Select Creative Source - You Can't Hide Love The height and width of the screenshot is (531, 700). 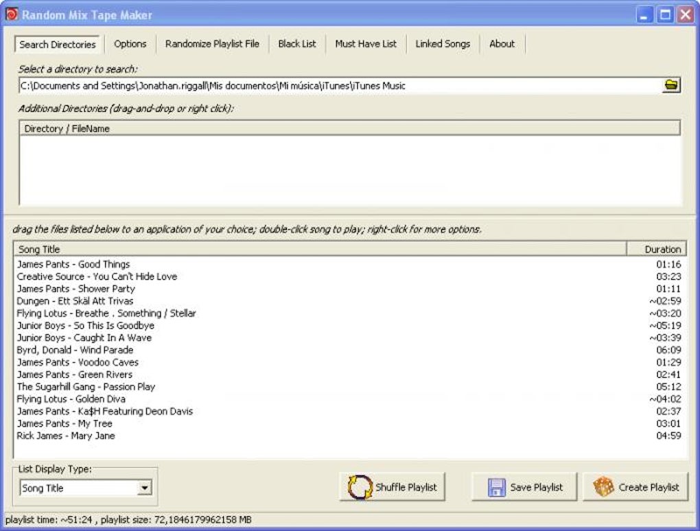pyautogui.click(x=349, y=276)
